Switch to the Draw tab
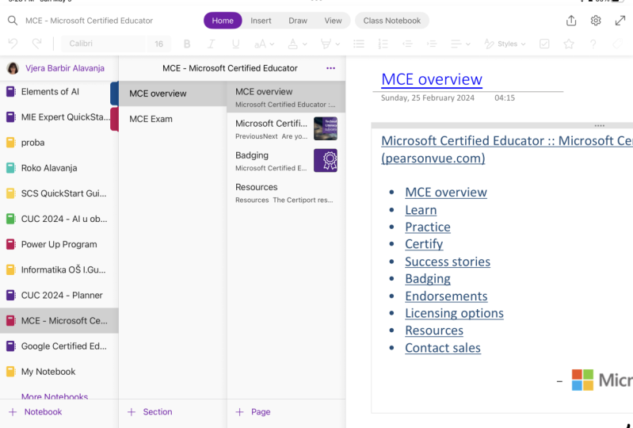This screenshot has height=428, width=633. [x=298, y=21]
